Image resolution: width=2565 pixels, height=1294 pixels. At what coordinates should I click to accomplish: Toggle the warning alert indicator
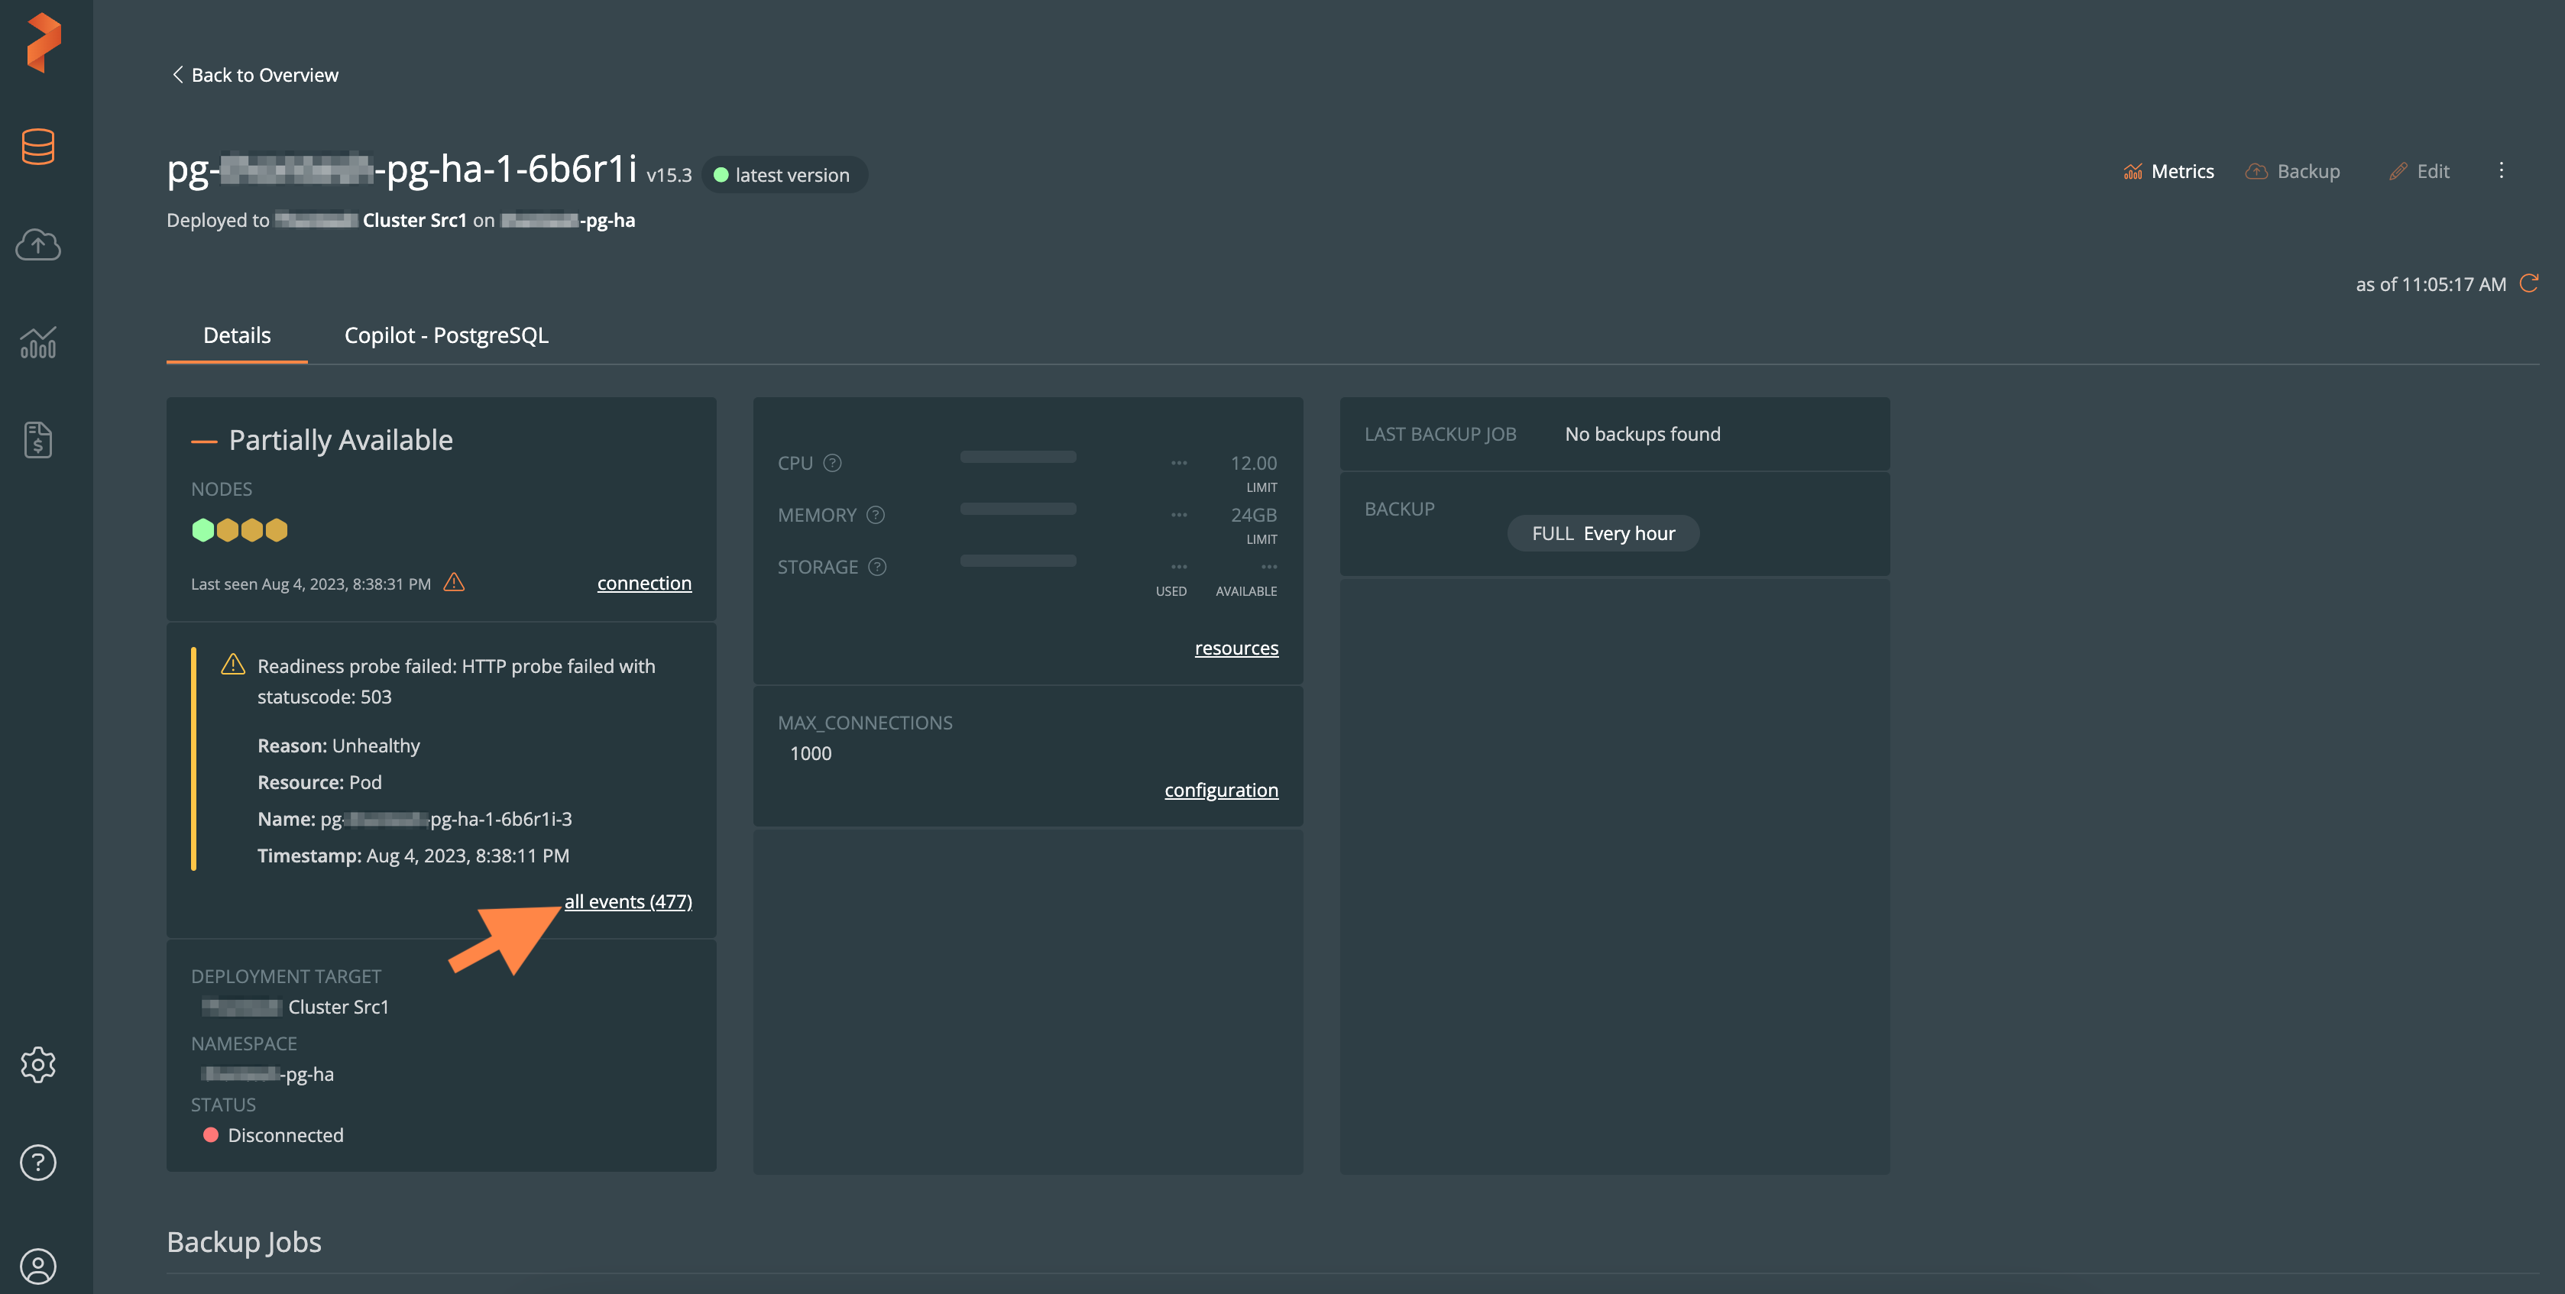pos(454,583)
